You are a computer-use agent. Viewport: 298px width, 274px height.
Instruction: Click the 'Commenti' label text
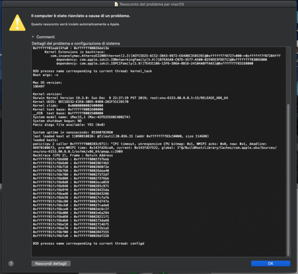coord(45,37)
